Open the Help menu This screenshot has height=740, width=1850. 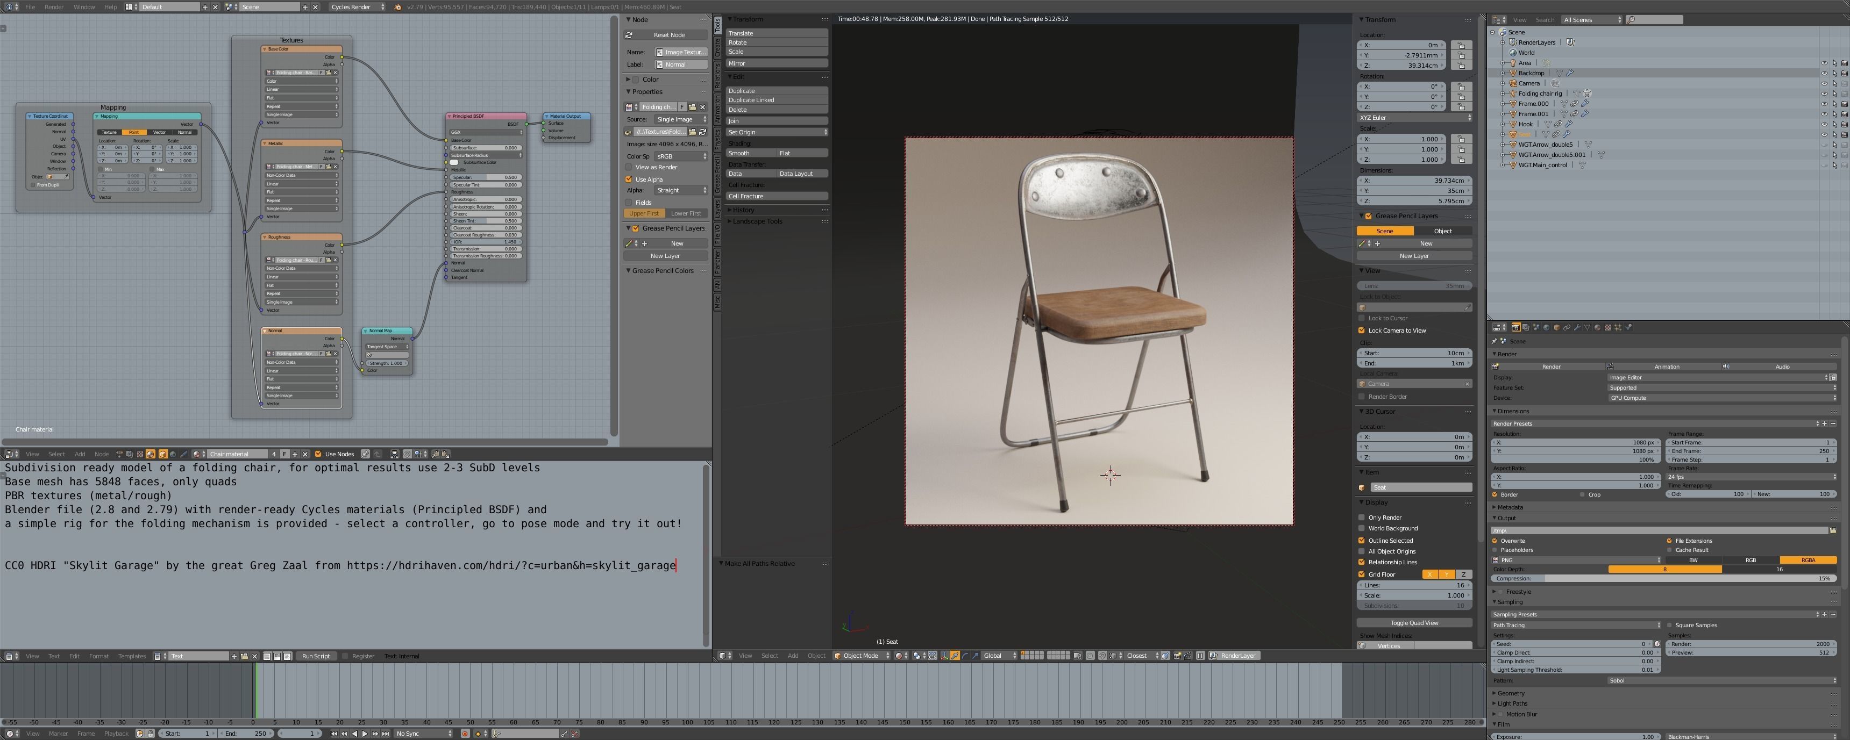[x=110, y=6]
